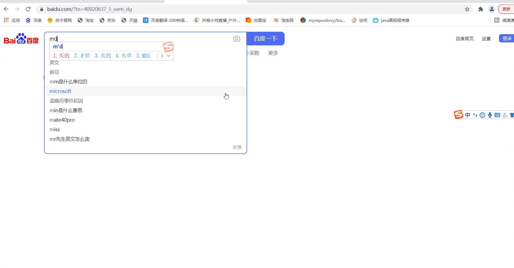Click the browser back arrow
Screen dimensions: 514x268
click(6, 9)
